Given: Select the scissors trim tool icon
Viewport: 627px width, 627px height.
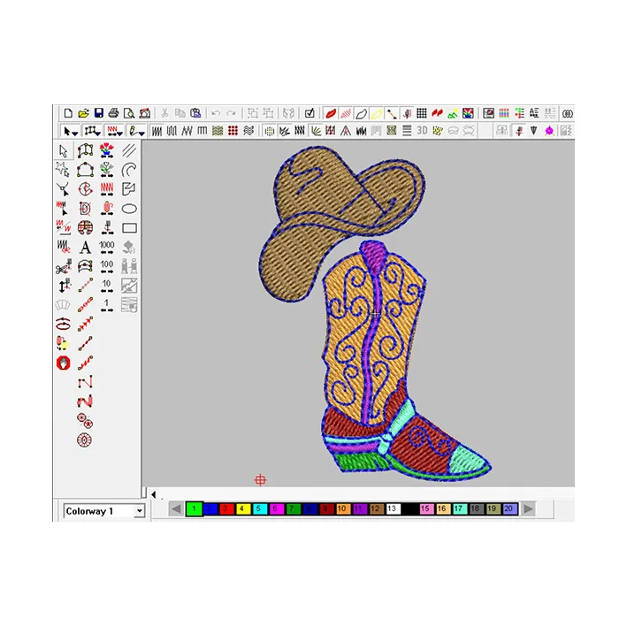Looking at the screenshot, I should (63, 267).
